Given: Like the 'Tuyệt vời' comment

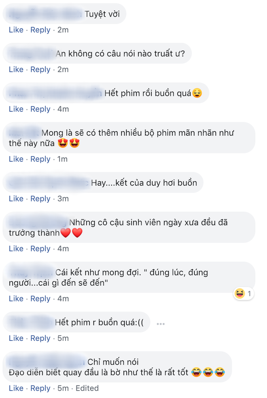Looking at the screenshot, I should (x=16, y=30).
